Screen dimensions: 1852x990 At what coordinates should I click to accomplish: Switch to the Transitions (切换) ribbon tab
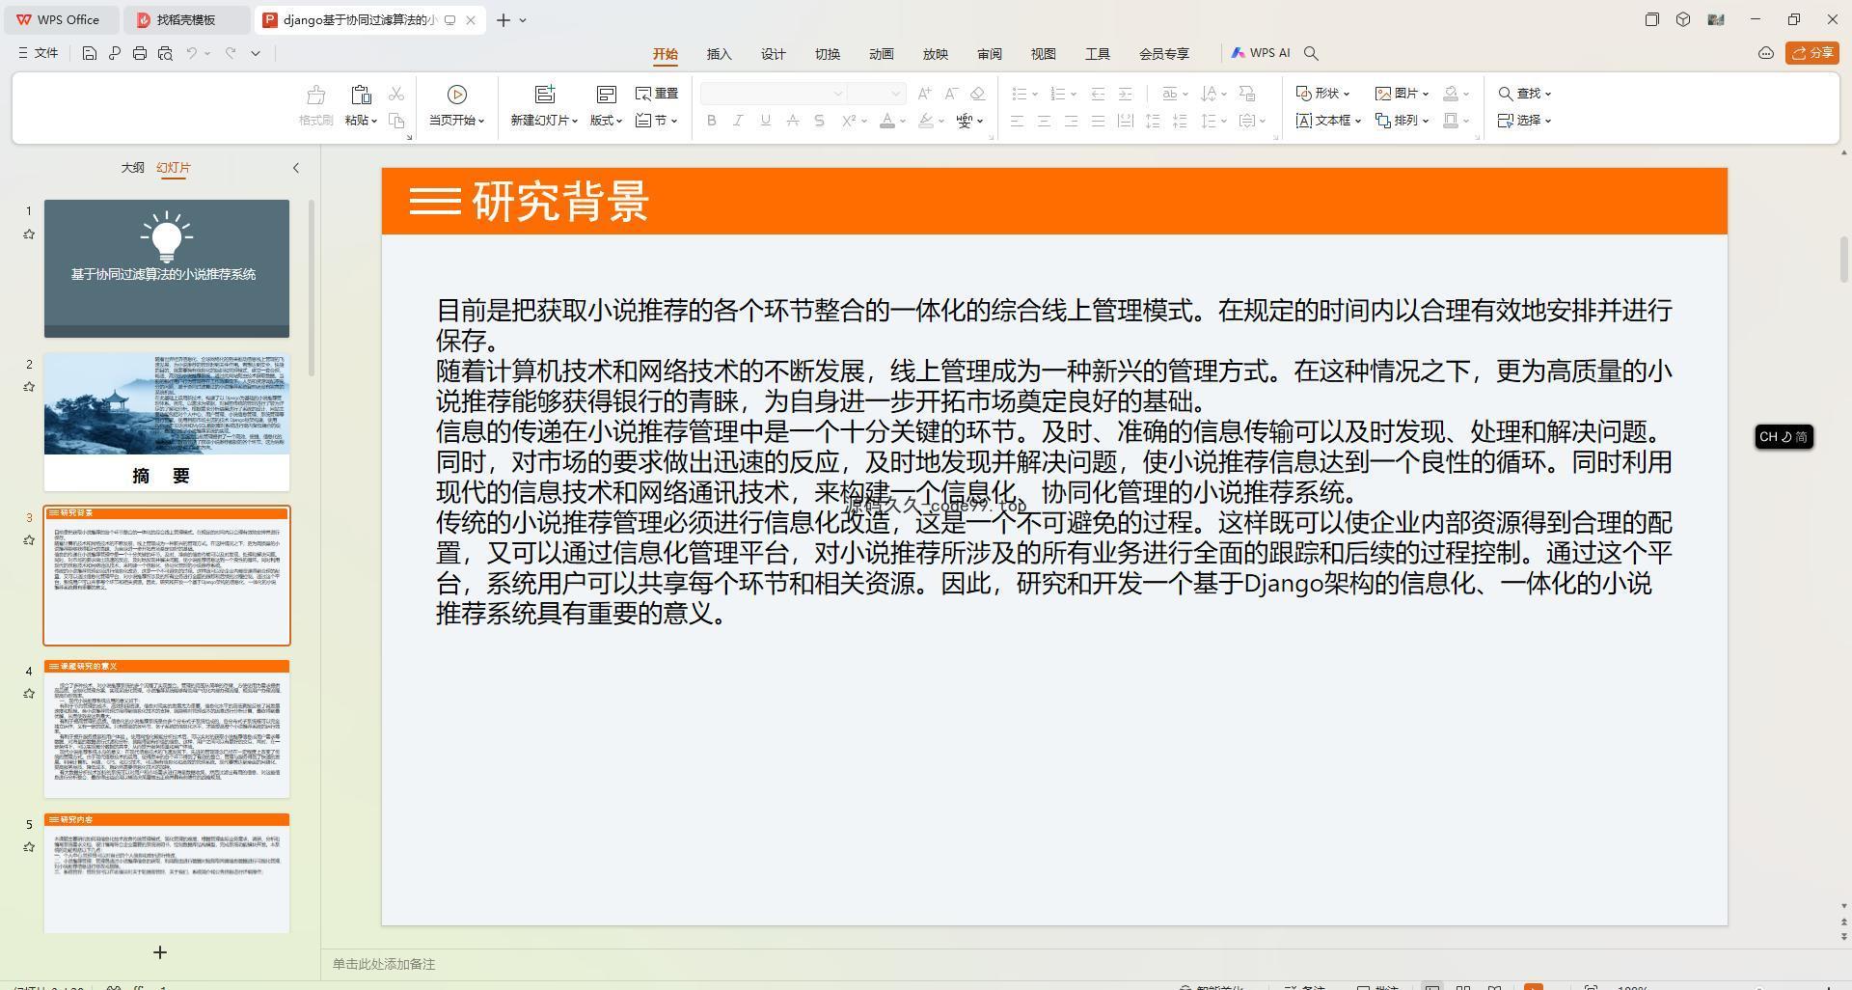pyautogui.click(x=828, y=54)
